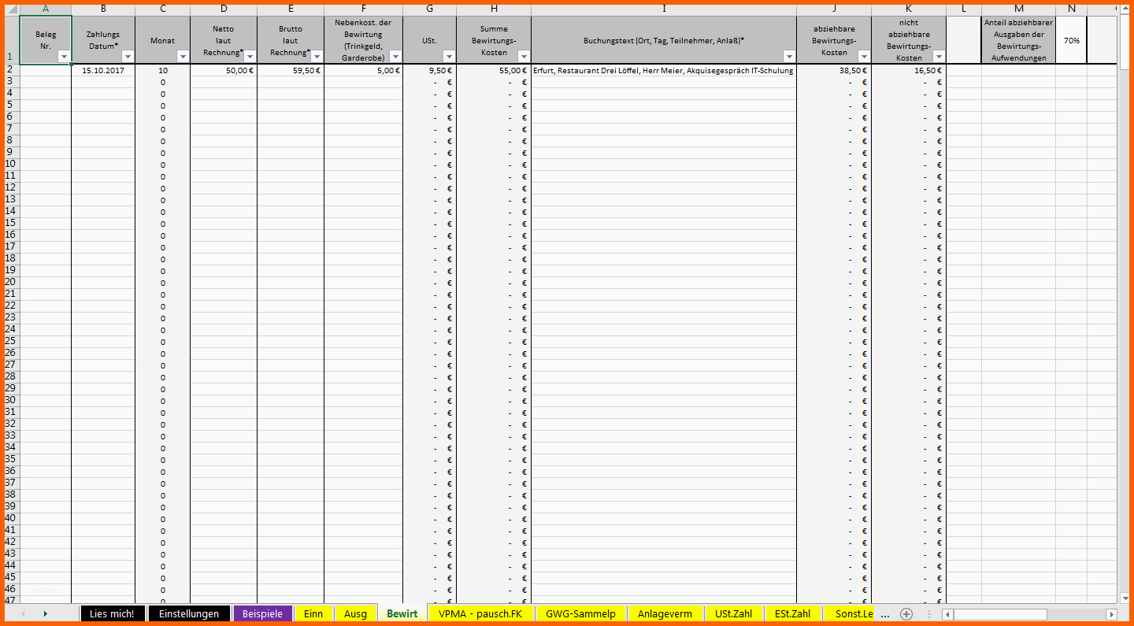Select the Bewirt sheet tab
This screenshot has height=626, width=1134.
pos(402,614)
